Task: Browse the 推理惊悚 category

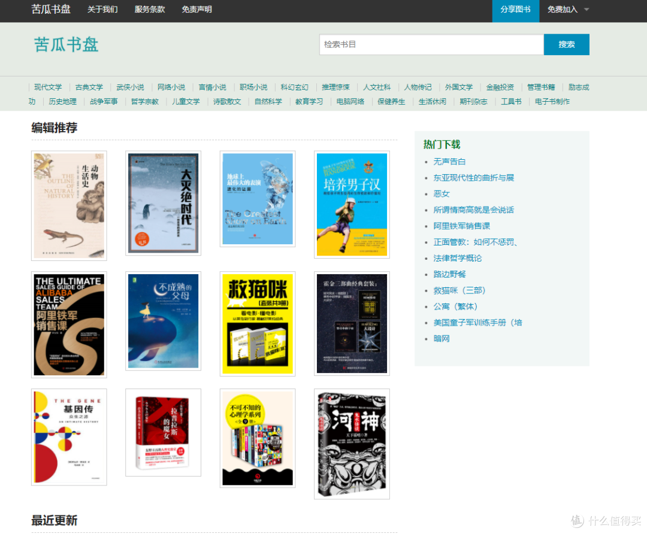Action: [335, 87]
